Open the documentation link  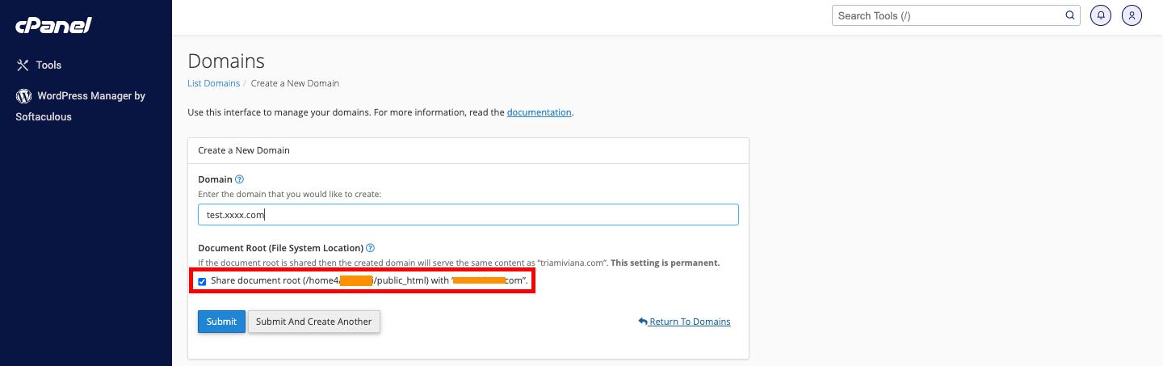(539, 112)
